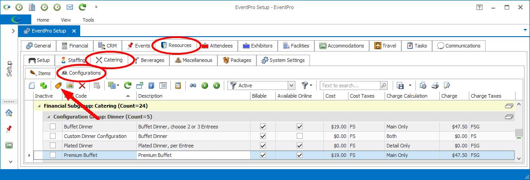This screenshot has width=530, height=180.
Task: Move record up with green up-arrow icon
Action: tap(205, 85)
